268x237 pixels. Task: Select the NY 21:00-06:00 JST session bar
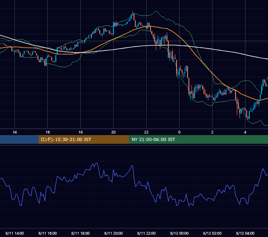[x=198, y=139]
